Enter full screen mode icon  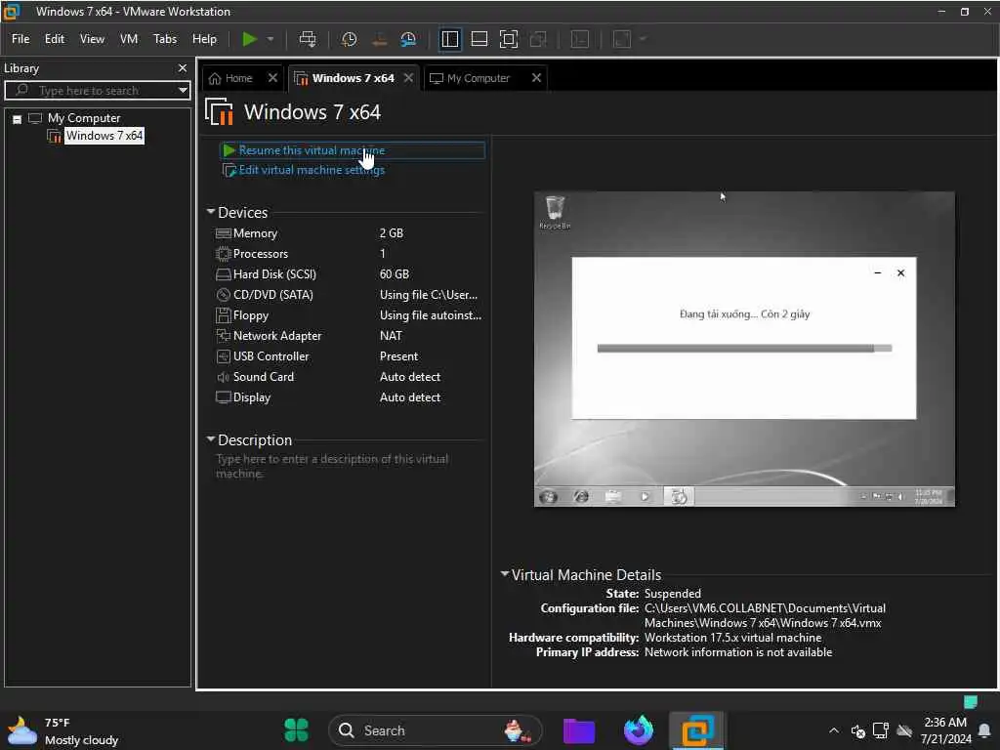tap(508, 39)
